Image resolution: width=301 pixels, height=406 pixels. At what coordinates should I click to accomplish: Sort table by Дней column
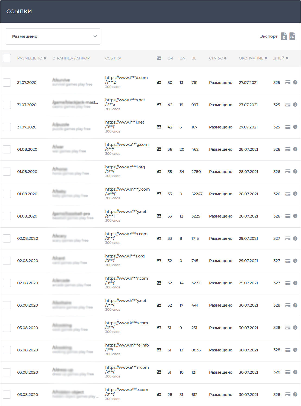[280, 58]
